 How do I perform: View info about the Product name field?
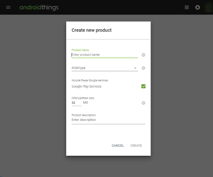pyautogui.click(x=143, y=55)
